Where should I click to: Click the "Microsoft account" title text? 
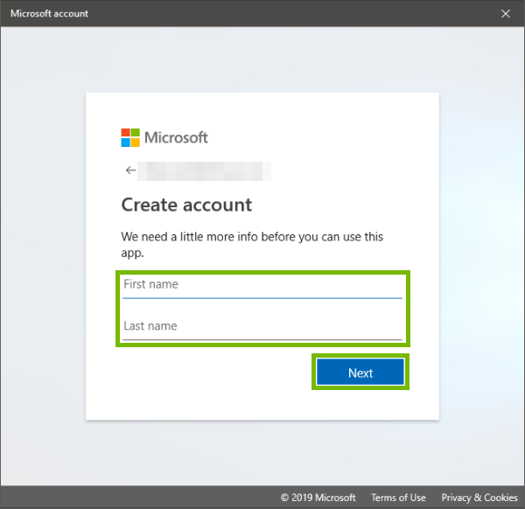tap(50, 13)
